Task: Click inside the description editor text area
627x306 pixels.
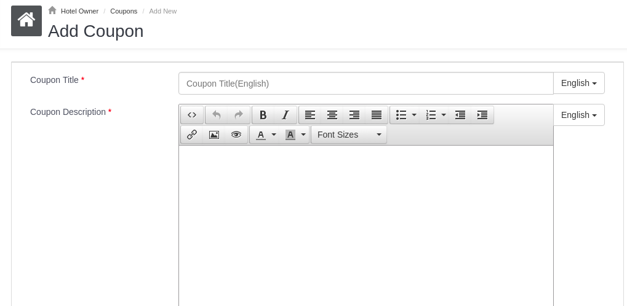Action: (366, 226)
